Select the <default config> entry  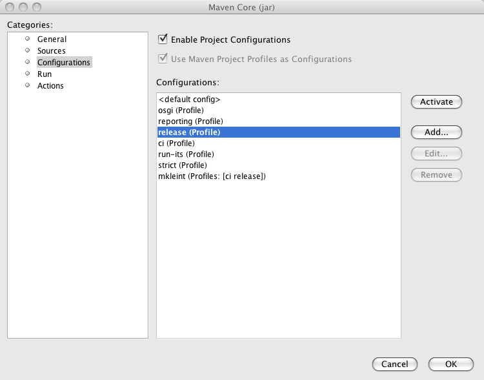pos(189,100)
